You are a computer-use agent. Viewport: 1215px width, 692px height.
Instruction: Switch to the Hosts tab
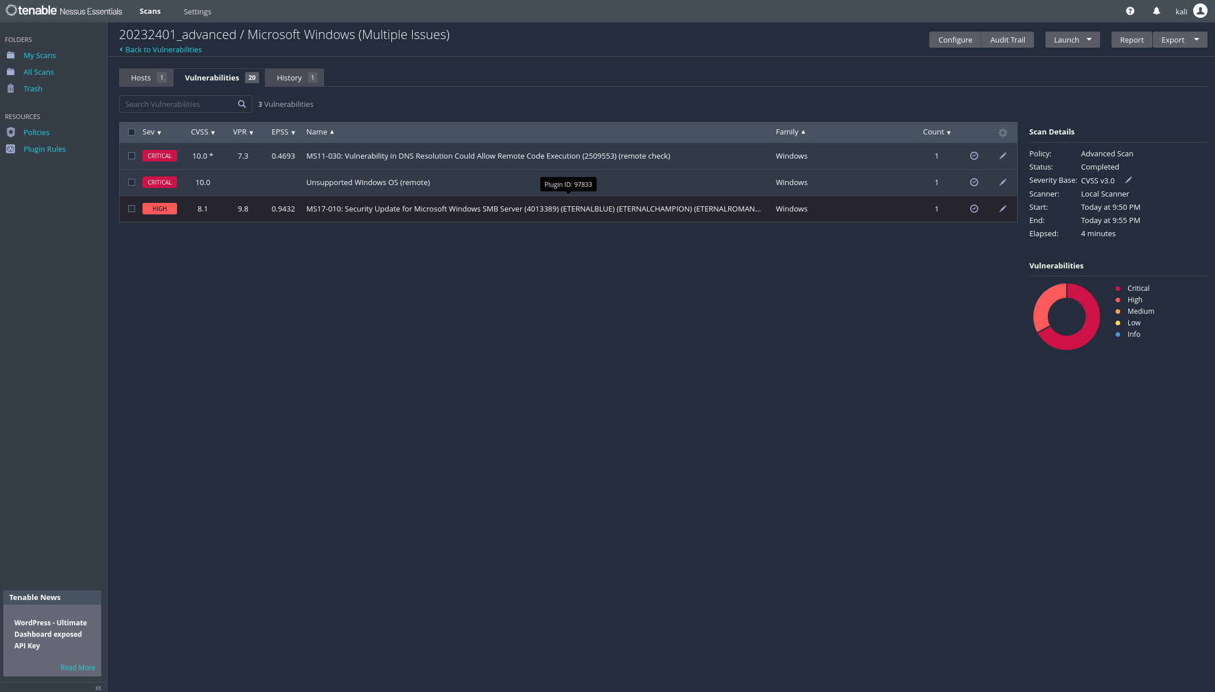141,78
